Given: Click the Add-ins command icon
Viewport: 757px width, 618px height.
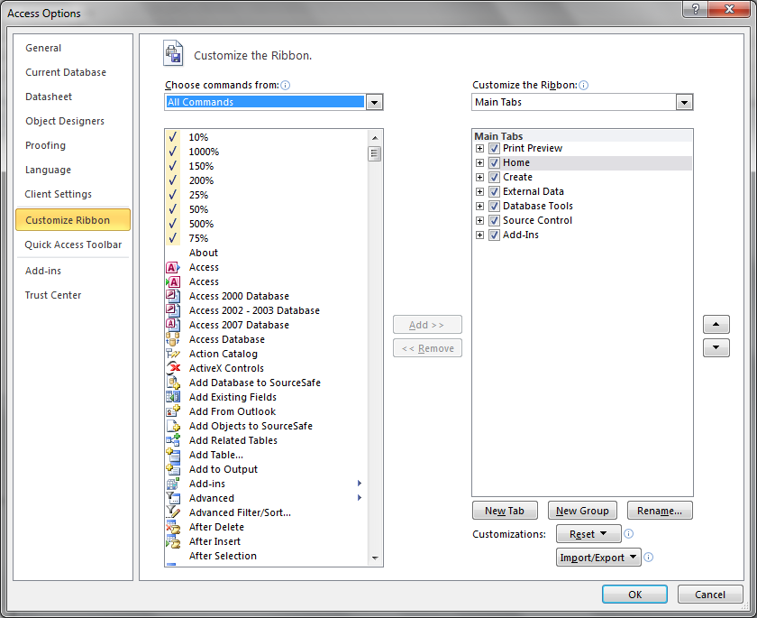Looking at the screenshot, I should pos(173,484).
